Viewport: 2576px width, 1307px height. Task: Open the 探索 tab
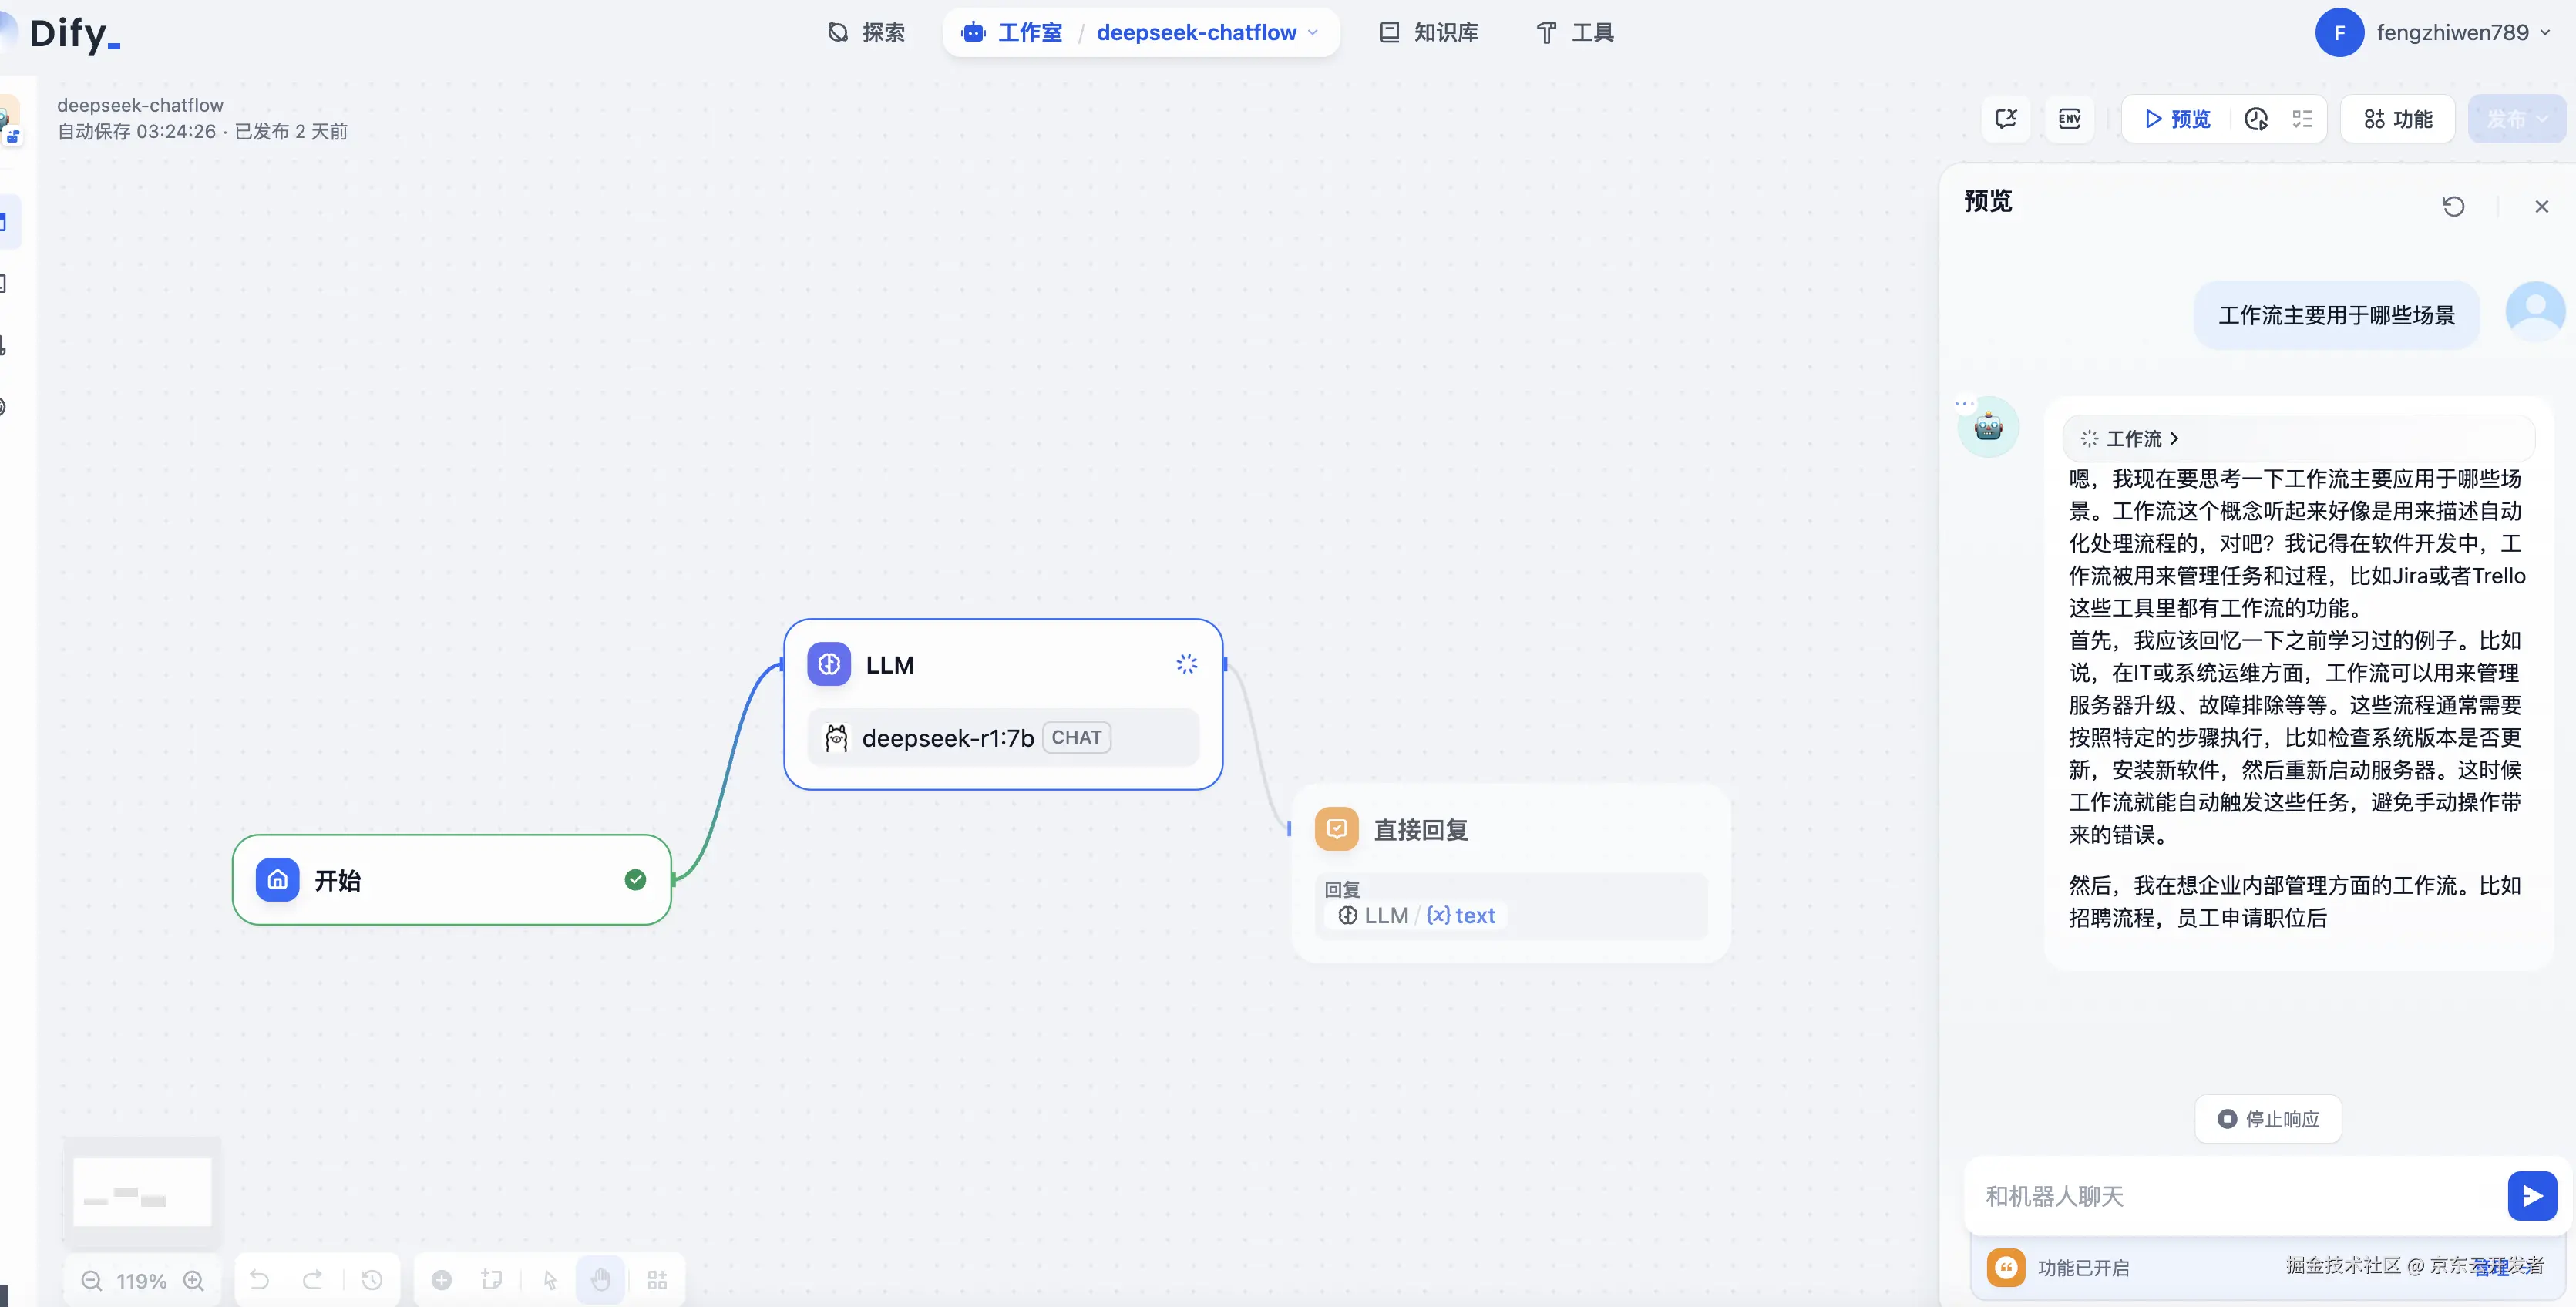tap(866, 33)
